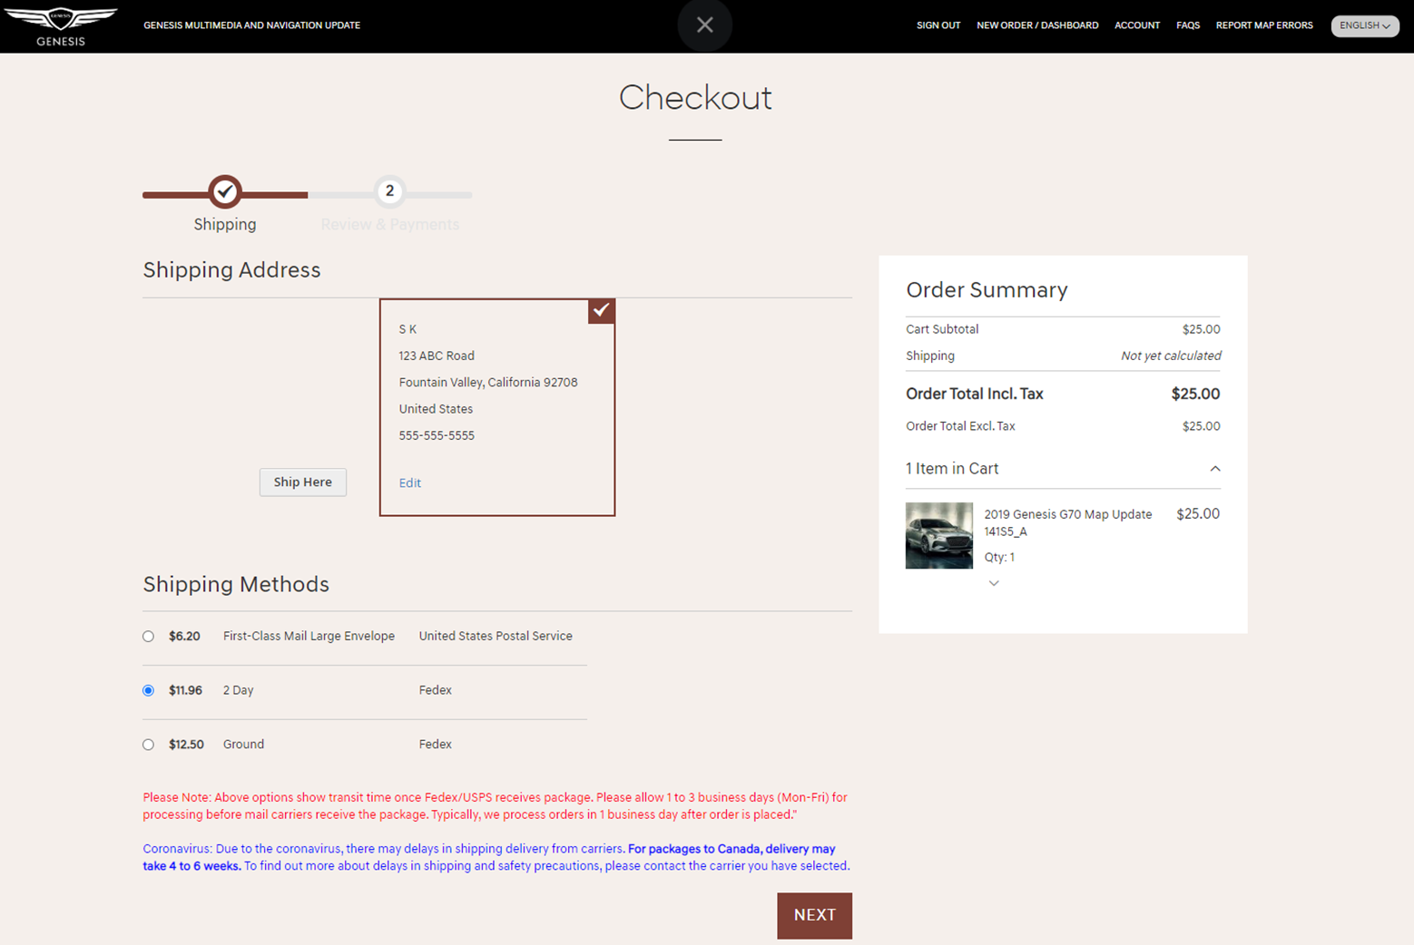Click Fountain Valley, California 92708 text

pos(488,383)
